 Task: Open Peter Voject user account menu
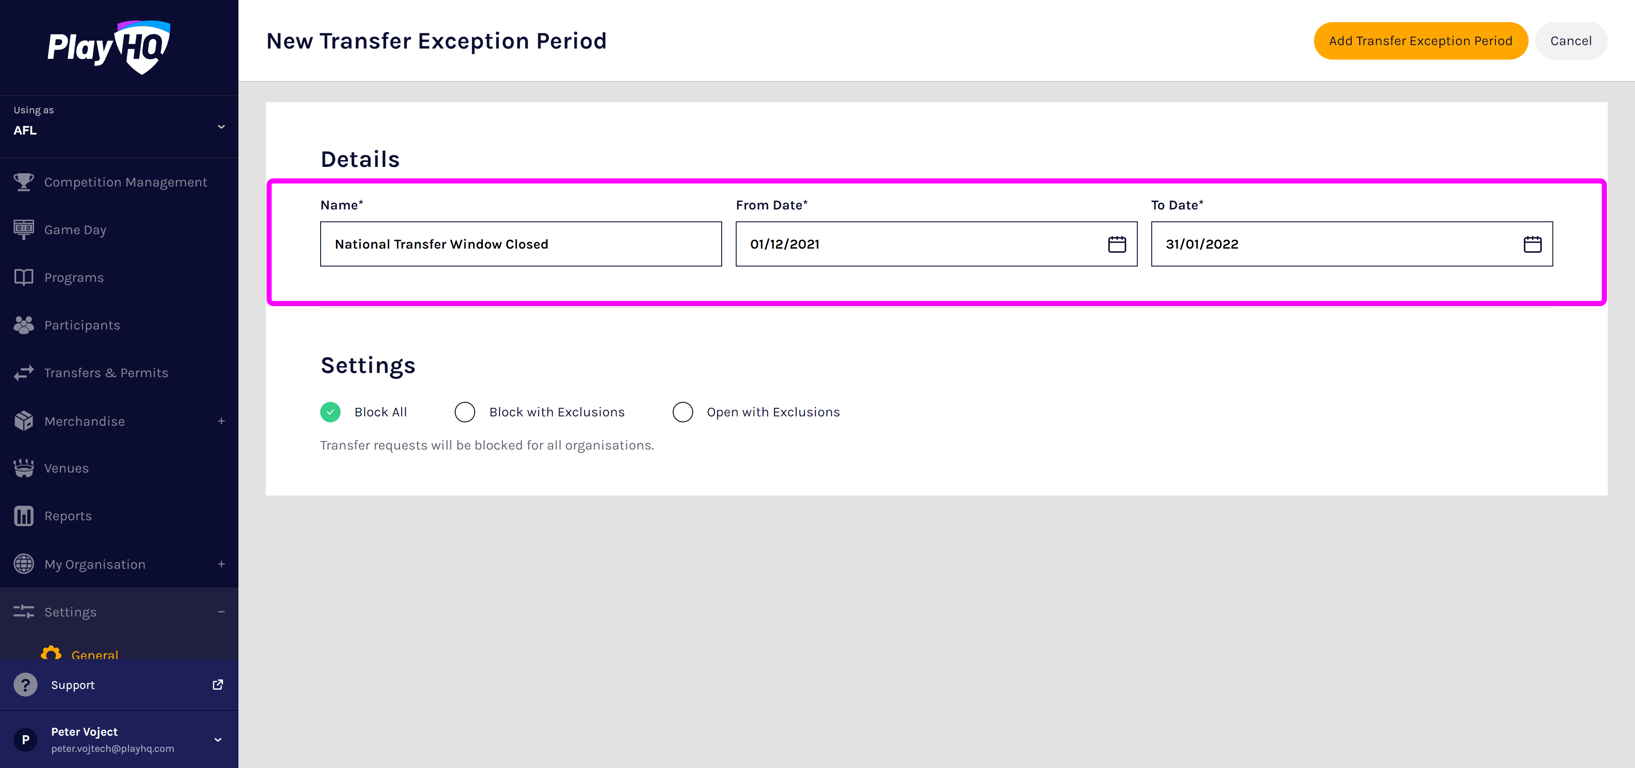coord(218,739)
